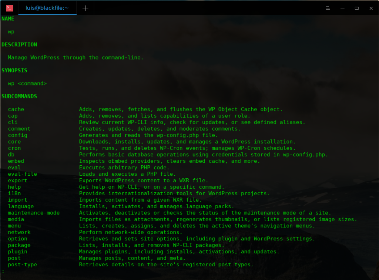Minimize the terminal window

pyautogui.click(x=342, y=8)
